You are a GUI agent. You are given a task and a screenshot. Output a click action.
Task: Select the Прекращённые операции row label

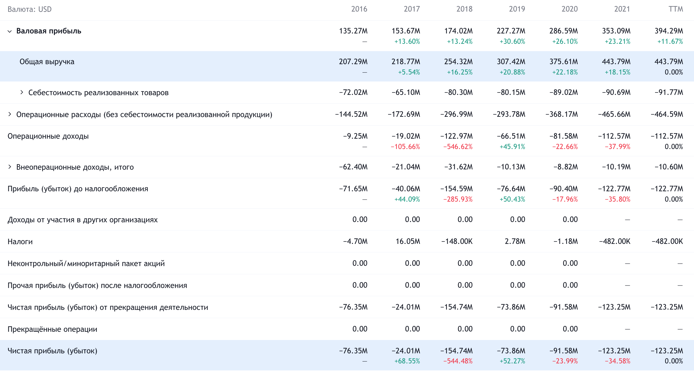coord(52,329)
